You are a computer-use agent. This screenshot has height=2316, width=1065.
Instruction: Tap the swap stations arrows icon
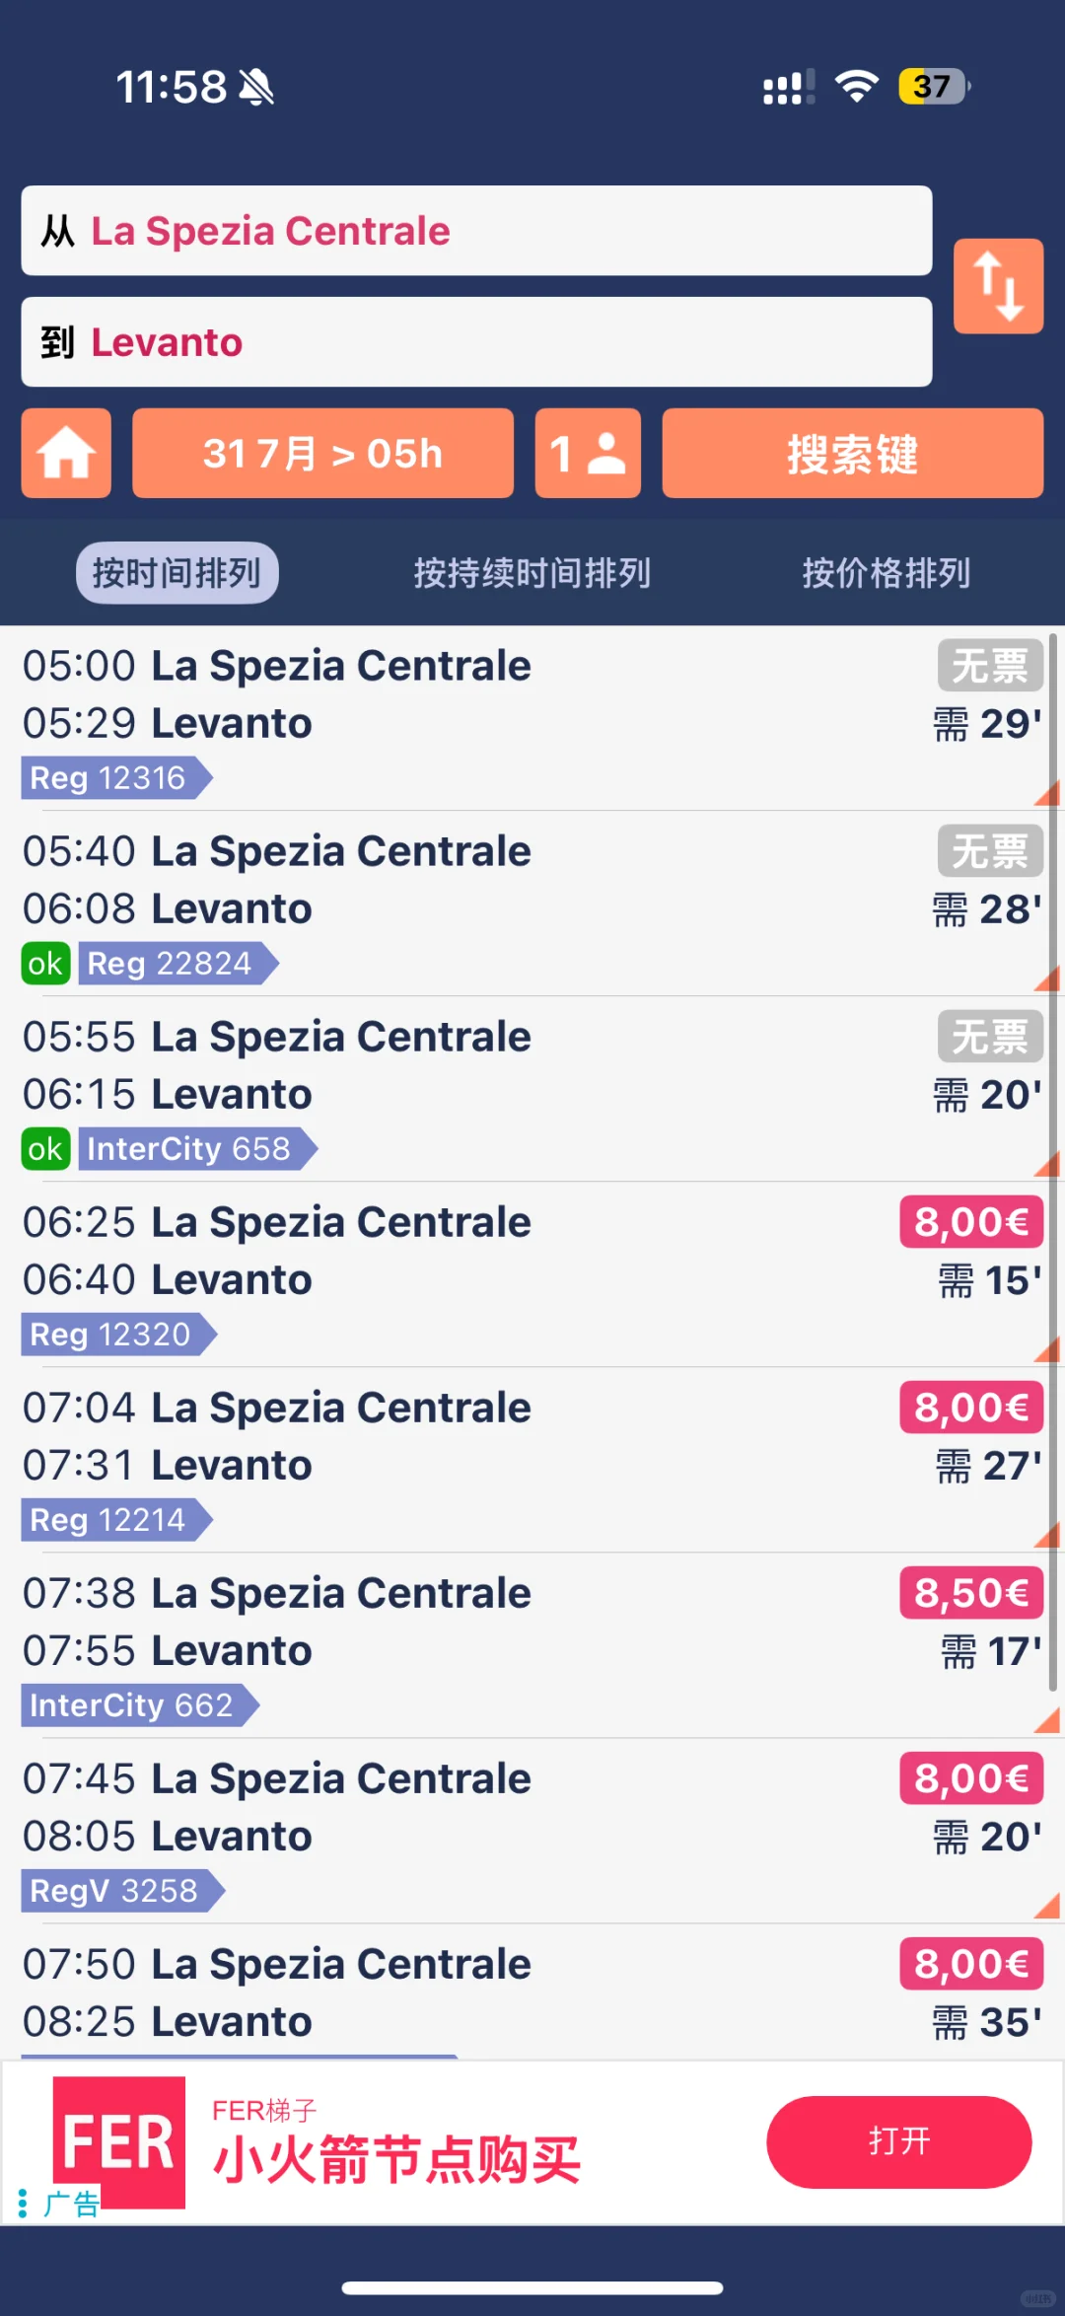(x=998, y=286)
